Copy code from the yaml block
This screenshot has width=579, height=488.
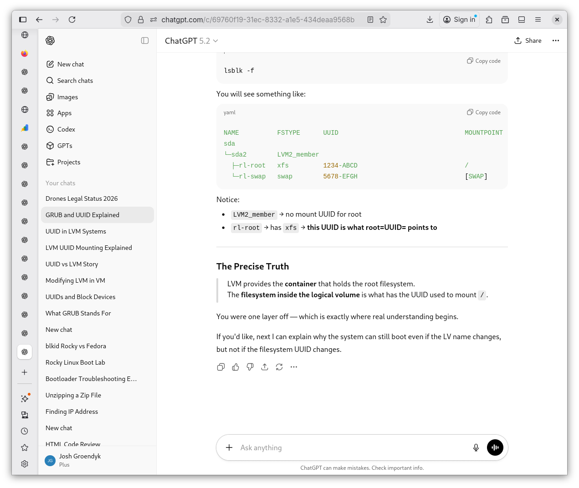[484, 112]
